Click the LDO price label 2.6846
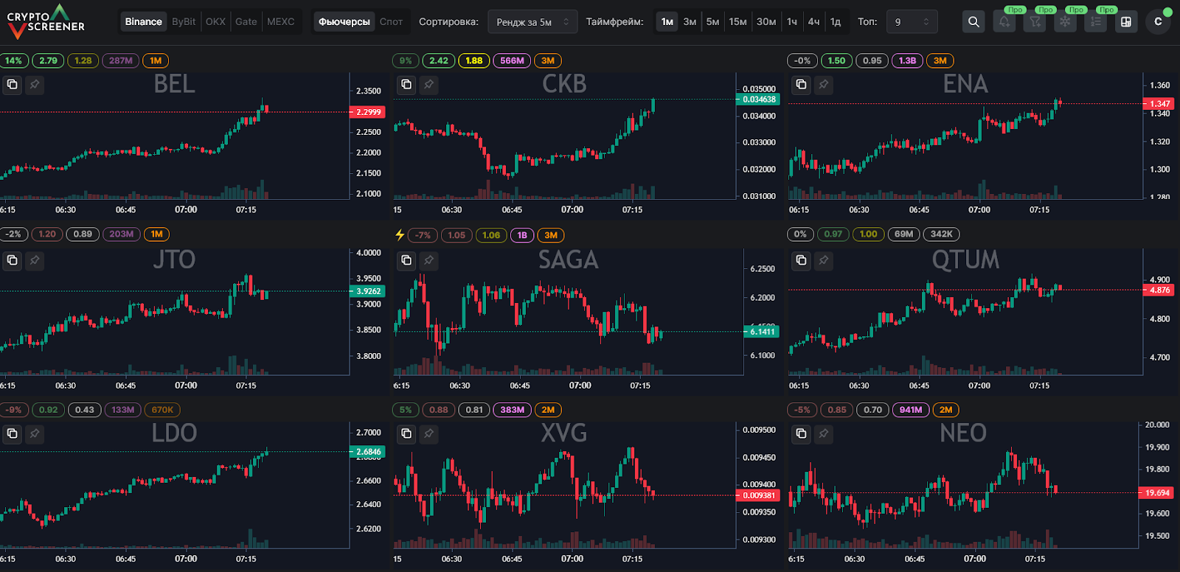Image resolution: width=1180 pixels, height=572 pixels. (367, 452)
